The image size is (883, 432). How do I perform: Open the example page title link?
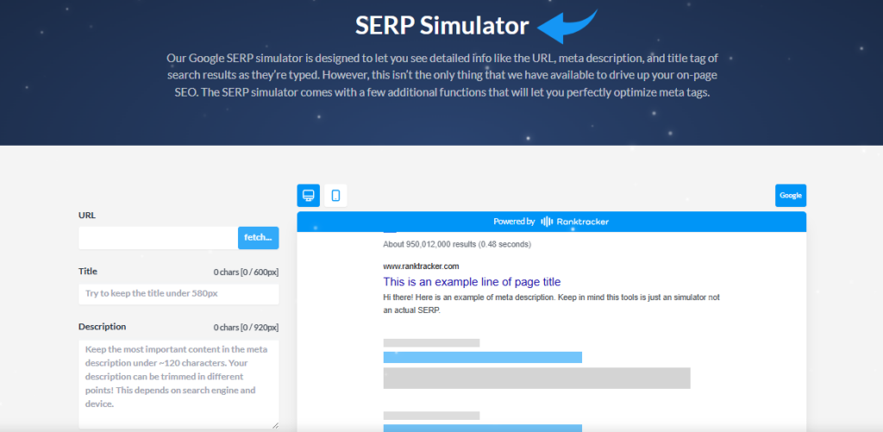coord(472,282)
